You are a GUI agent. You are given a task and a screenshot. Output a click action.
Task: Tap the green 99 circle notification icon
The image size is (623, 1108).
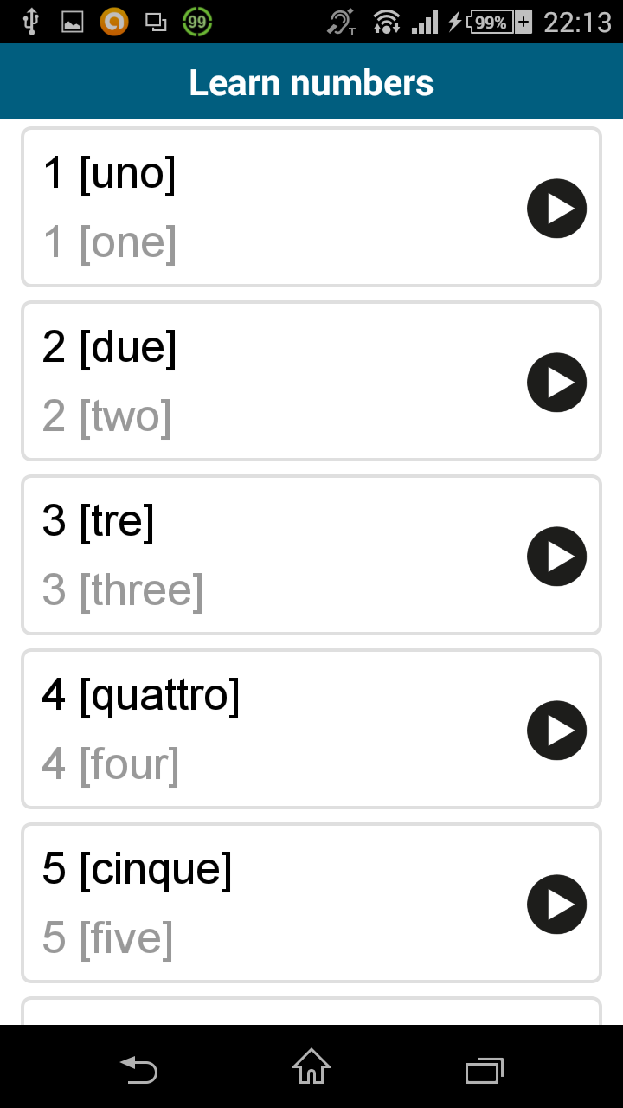click(x=198, y=23)
